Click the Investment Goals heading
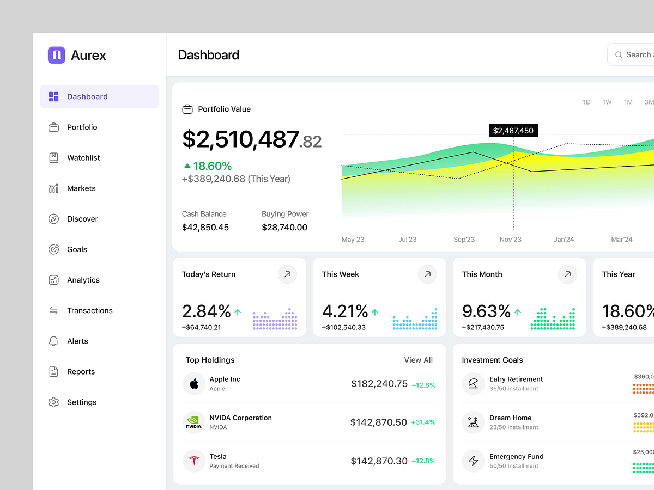The width and height of the screenshot is (654, 490). 492,360
